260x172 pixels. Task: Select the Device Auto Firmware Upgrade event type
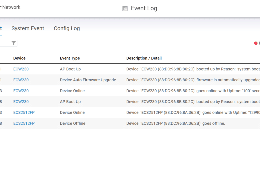pyautogui.click(x=88, y=80)
